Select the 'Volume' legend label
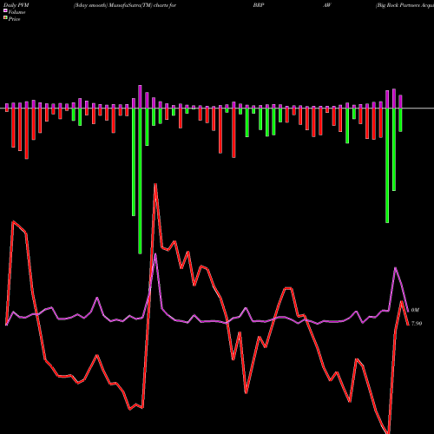The width and height of the screenshot is (434, 434). pos(16,12)
